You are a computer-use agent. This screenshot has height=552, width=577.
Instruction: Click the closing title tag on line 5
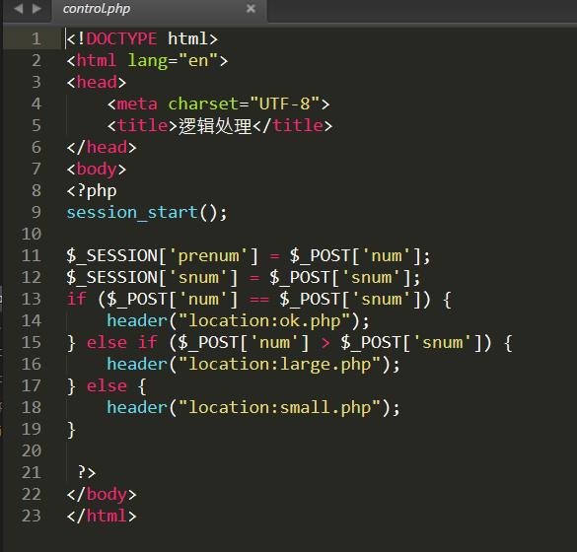(293, 125)
